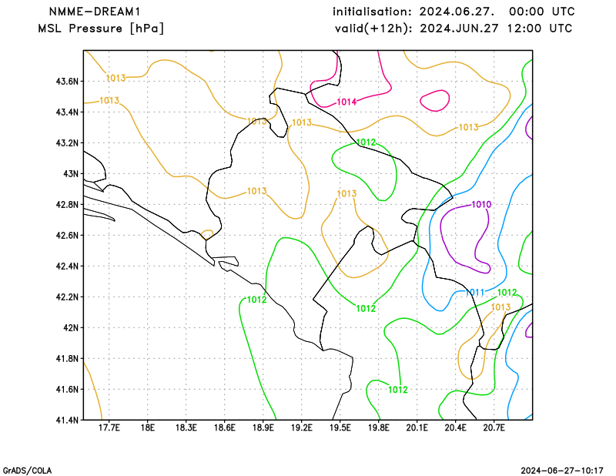The height and width of the screenshot is (476, 616).
Task: Click the 41.4N latitude axis label
Action: click(67, 420)
